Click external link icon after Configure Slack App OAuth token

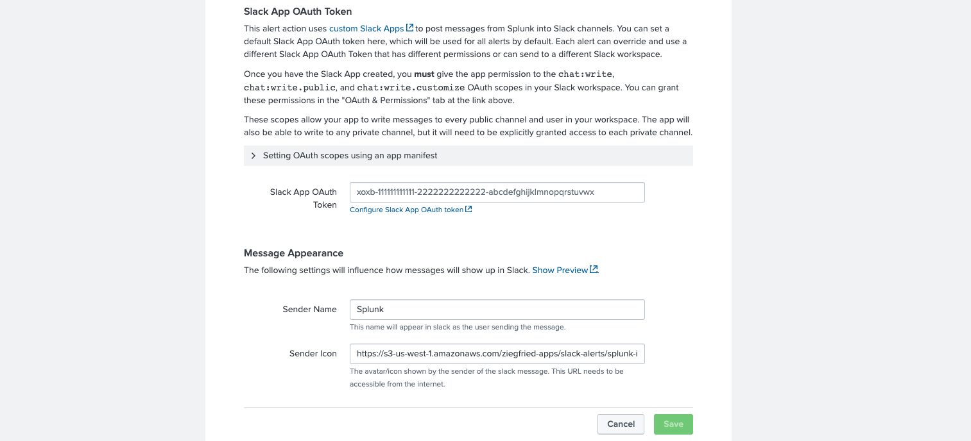(x=468, y=209)
